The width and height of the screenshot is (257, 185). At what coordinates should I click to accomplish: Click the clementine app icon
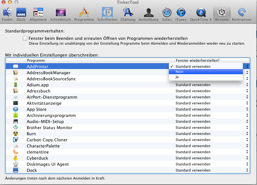pos(15,152)
